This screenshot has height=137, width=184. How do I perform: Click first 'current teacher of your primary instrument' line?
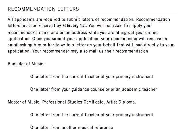[92, 77]
